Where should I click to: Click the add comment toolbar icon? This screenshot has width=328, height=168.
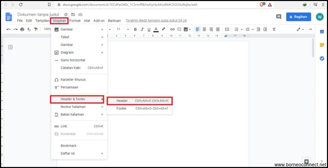(x=179, y=29)
